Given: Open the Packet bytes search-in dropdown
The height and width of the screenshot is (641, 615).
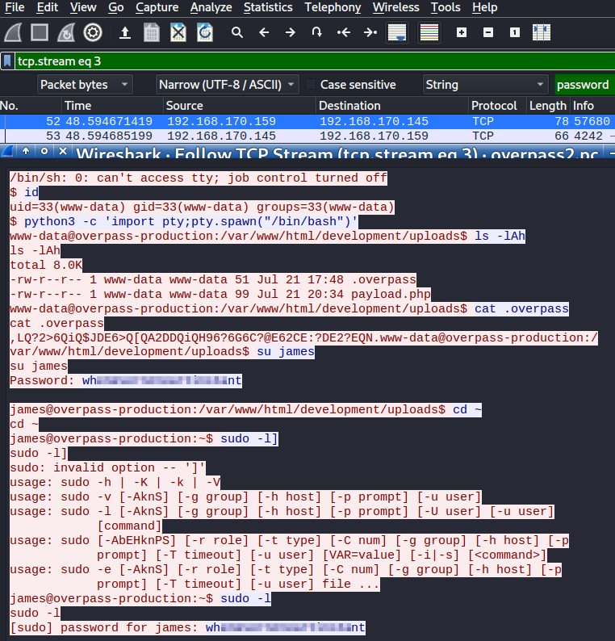Looking at the screenshot, I should 85,85.
